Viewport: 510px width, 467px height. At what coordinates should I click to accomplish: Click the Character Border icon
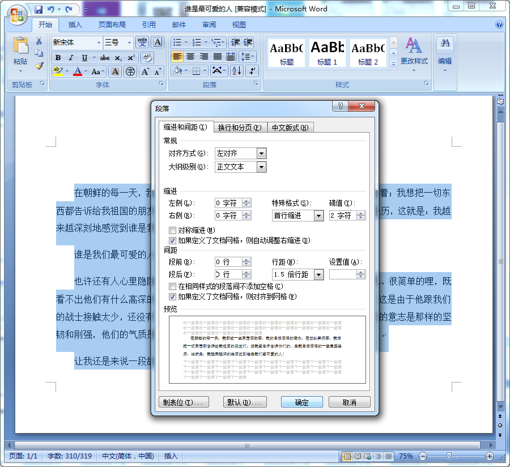[158, 43]
